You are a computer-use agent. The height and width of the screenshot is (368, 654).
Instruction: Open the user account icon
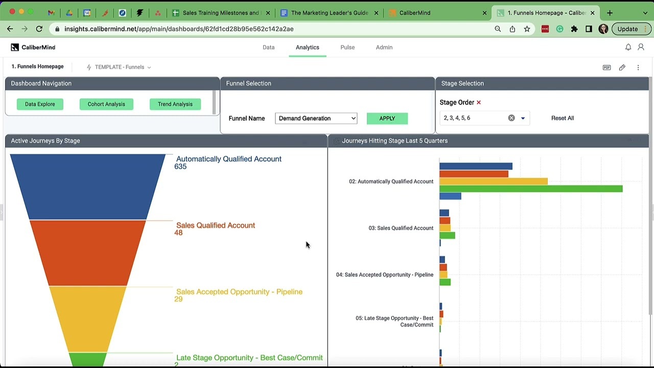[x=641, y=47]
